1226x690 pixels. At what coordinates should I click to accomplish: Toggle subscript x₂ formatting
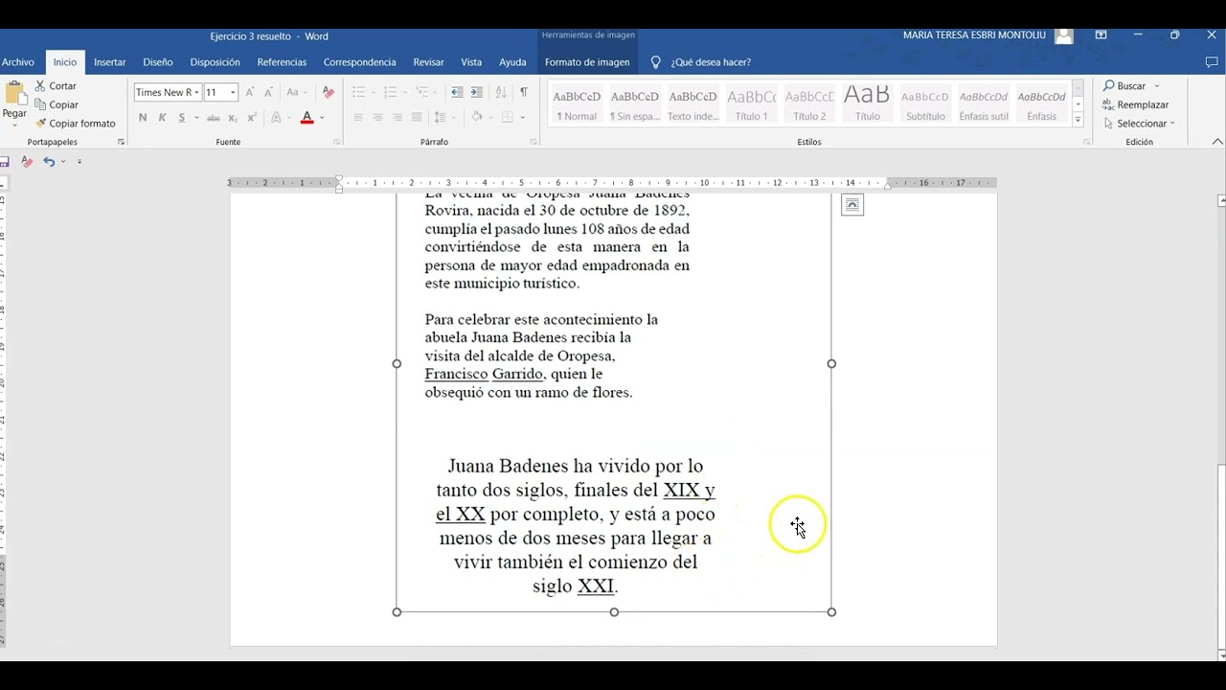233,118
